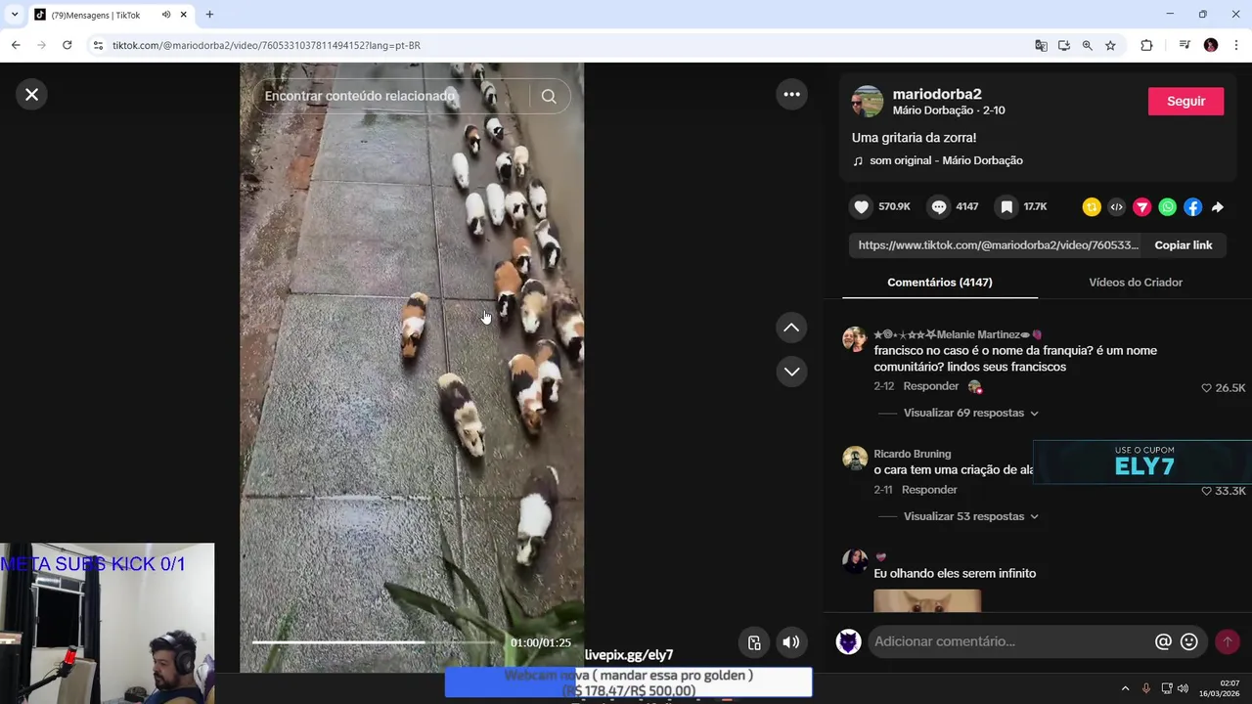This screenshot has height=704, width=1252.
Task: Open the Chrome profile avatar
Action: tap(1211, 45)
